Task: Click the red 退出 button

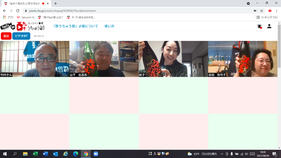Action: tap(6, 36)
